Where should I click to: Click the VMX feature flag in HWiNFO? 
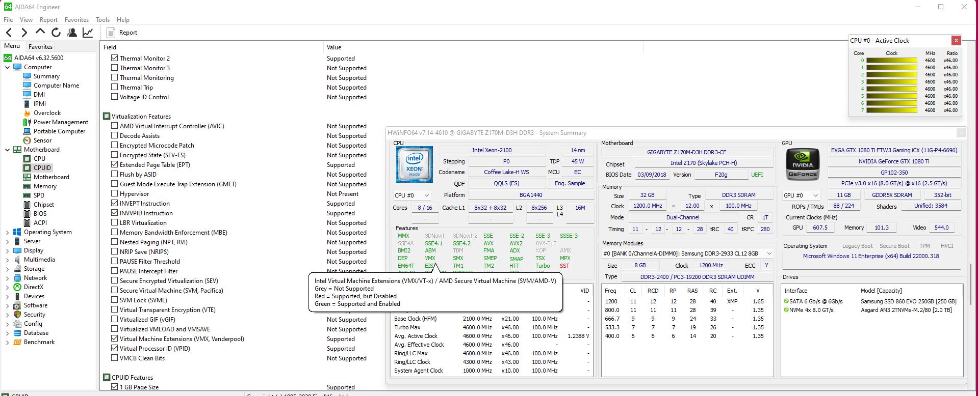click(430, 258)
